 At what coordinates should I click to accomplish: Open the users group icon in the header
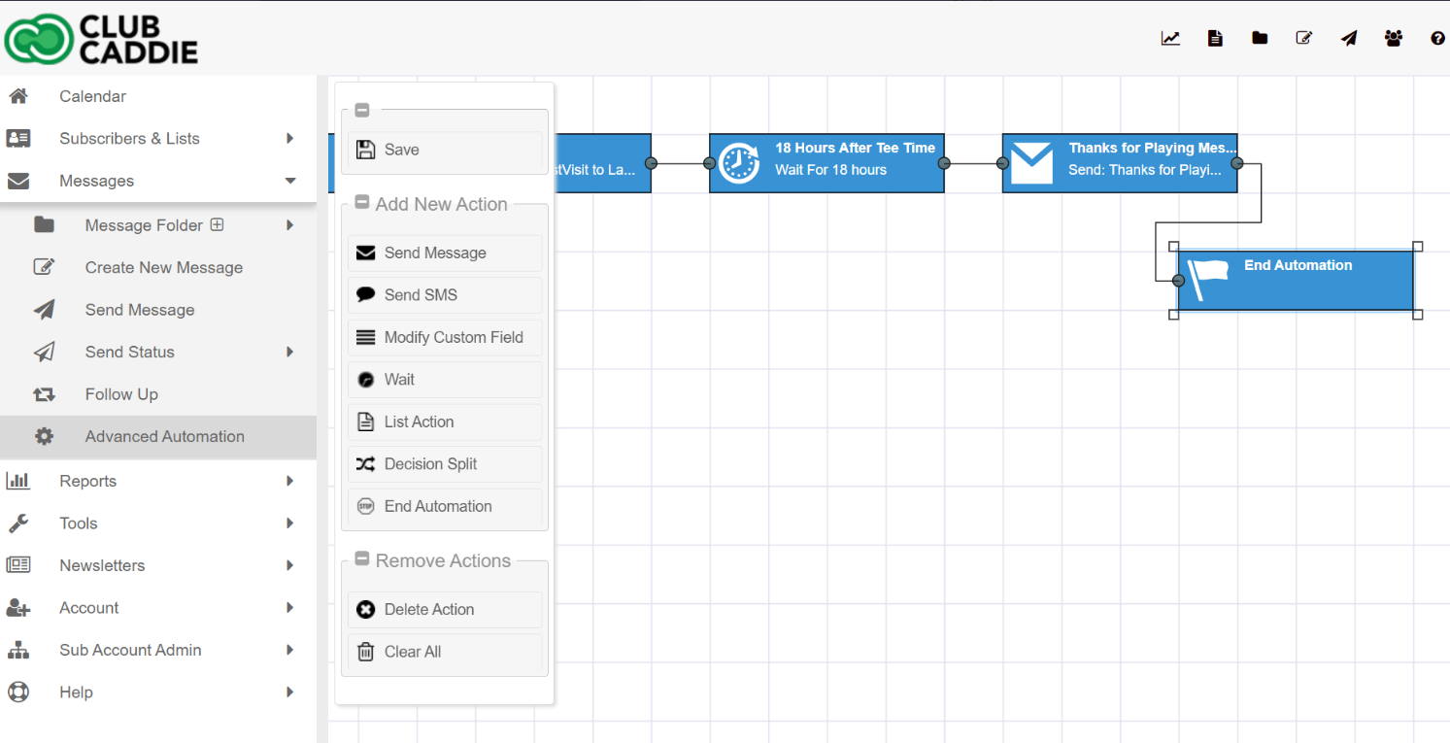click(1394, 39)
